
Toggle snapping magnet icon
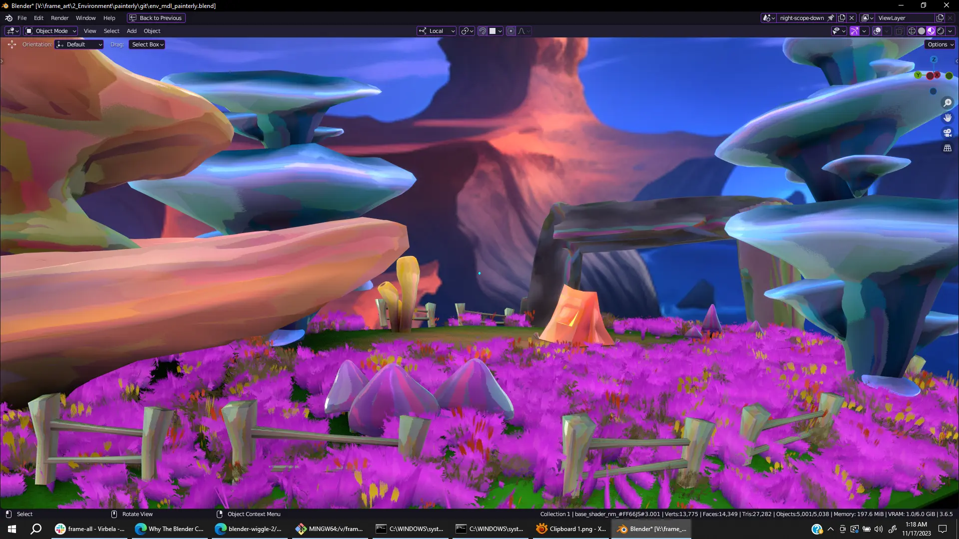point(482,31)
